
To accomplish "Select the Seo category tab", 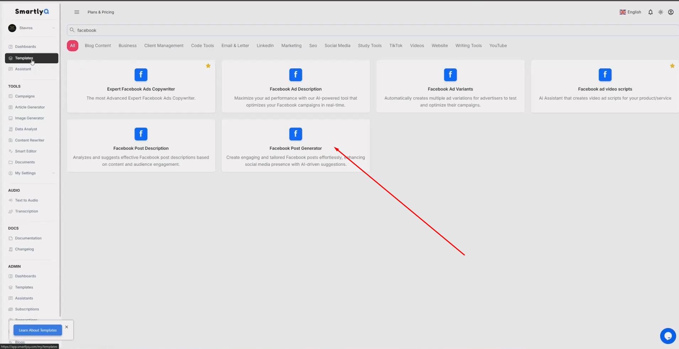I will tap(313, 46).
